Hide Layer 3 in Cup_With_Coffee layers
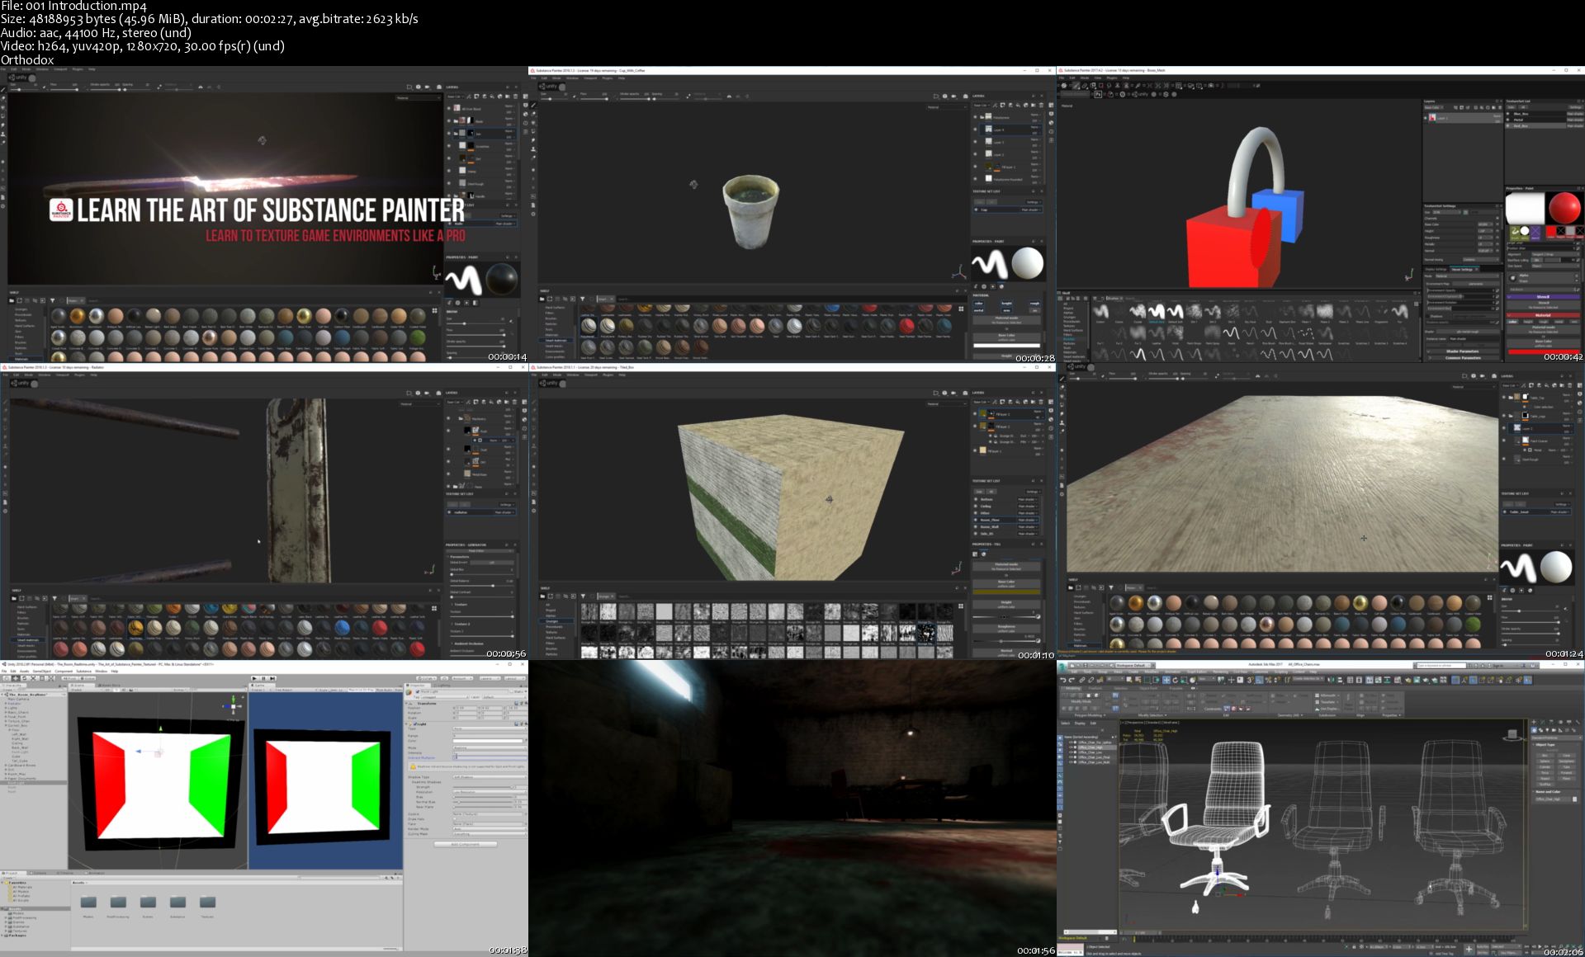 pos(975,142)
